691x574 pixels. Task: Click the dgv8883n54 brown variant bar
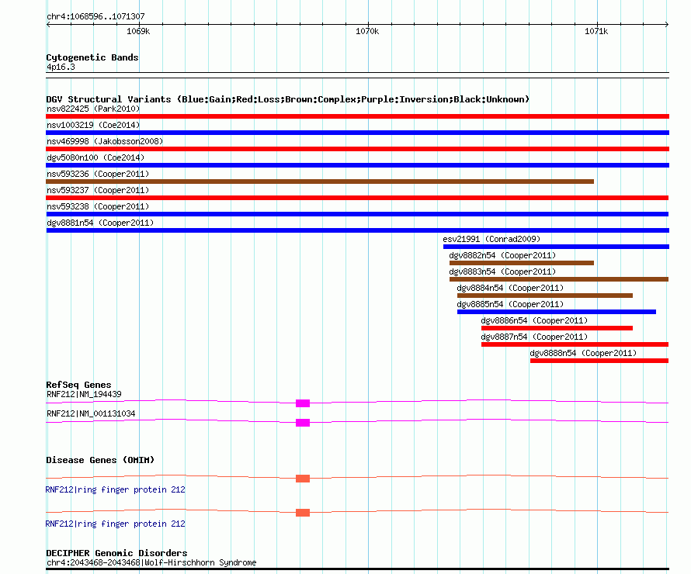coord(559,279)
